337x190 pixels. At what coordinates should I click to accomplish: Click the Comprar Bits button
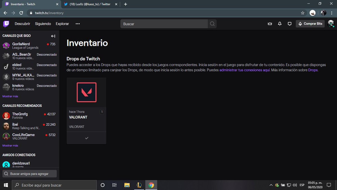[x=310, y=24]
